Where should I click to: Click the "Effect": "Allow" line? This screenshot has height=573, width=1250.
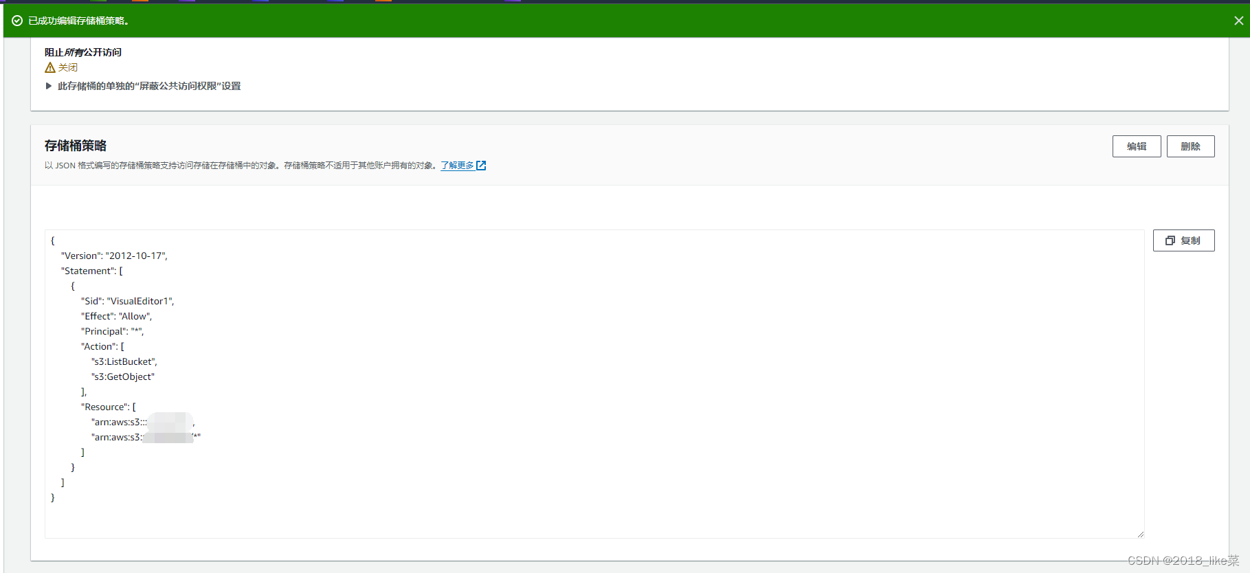tap(116, 316)
